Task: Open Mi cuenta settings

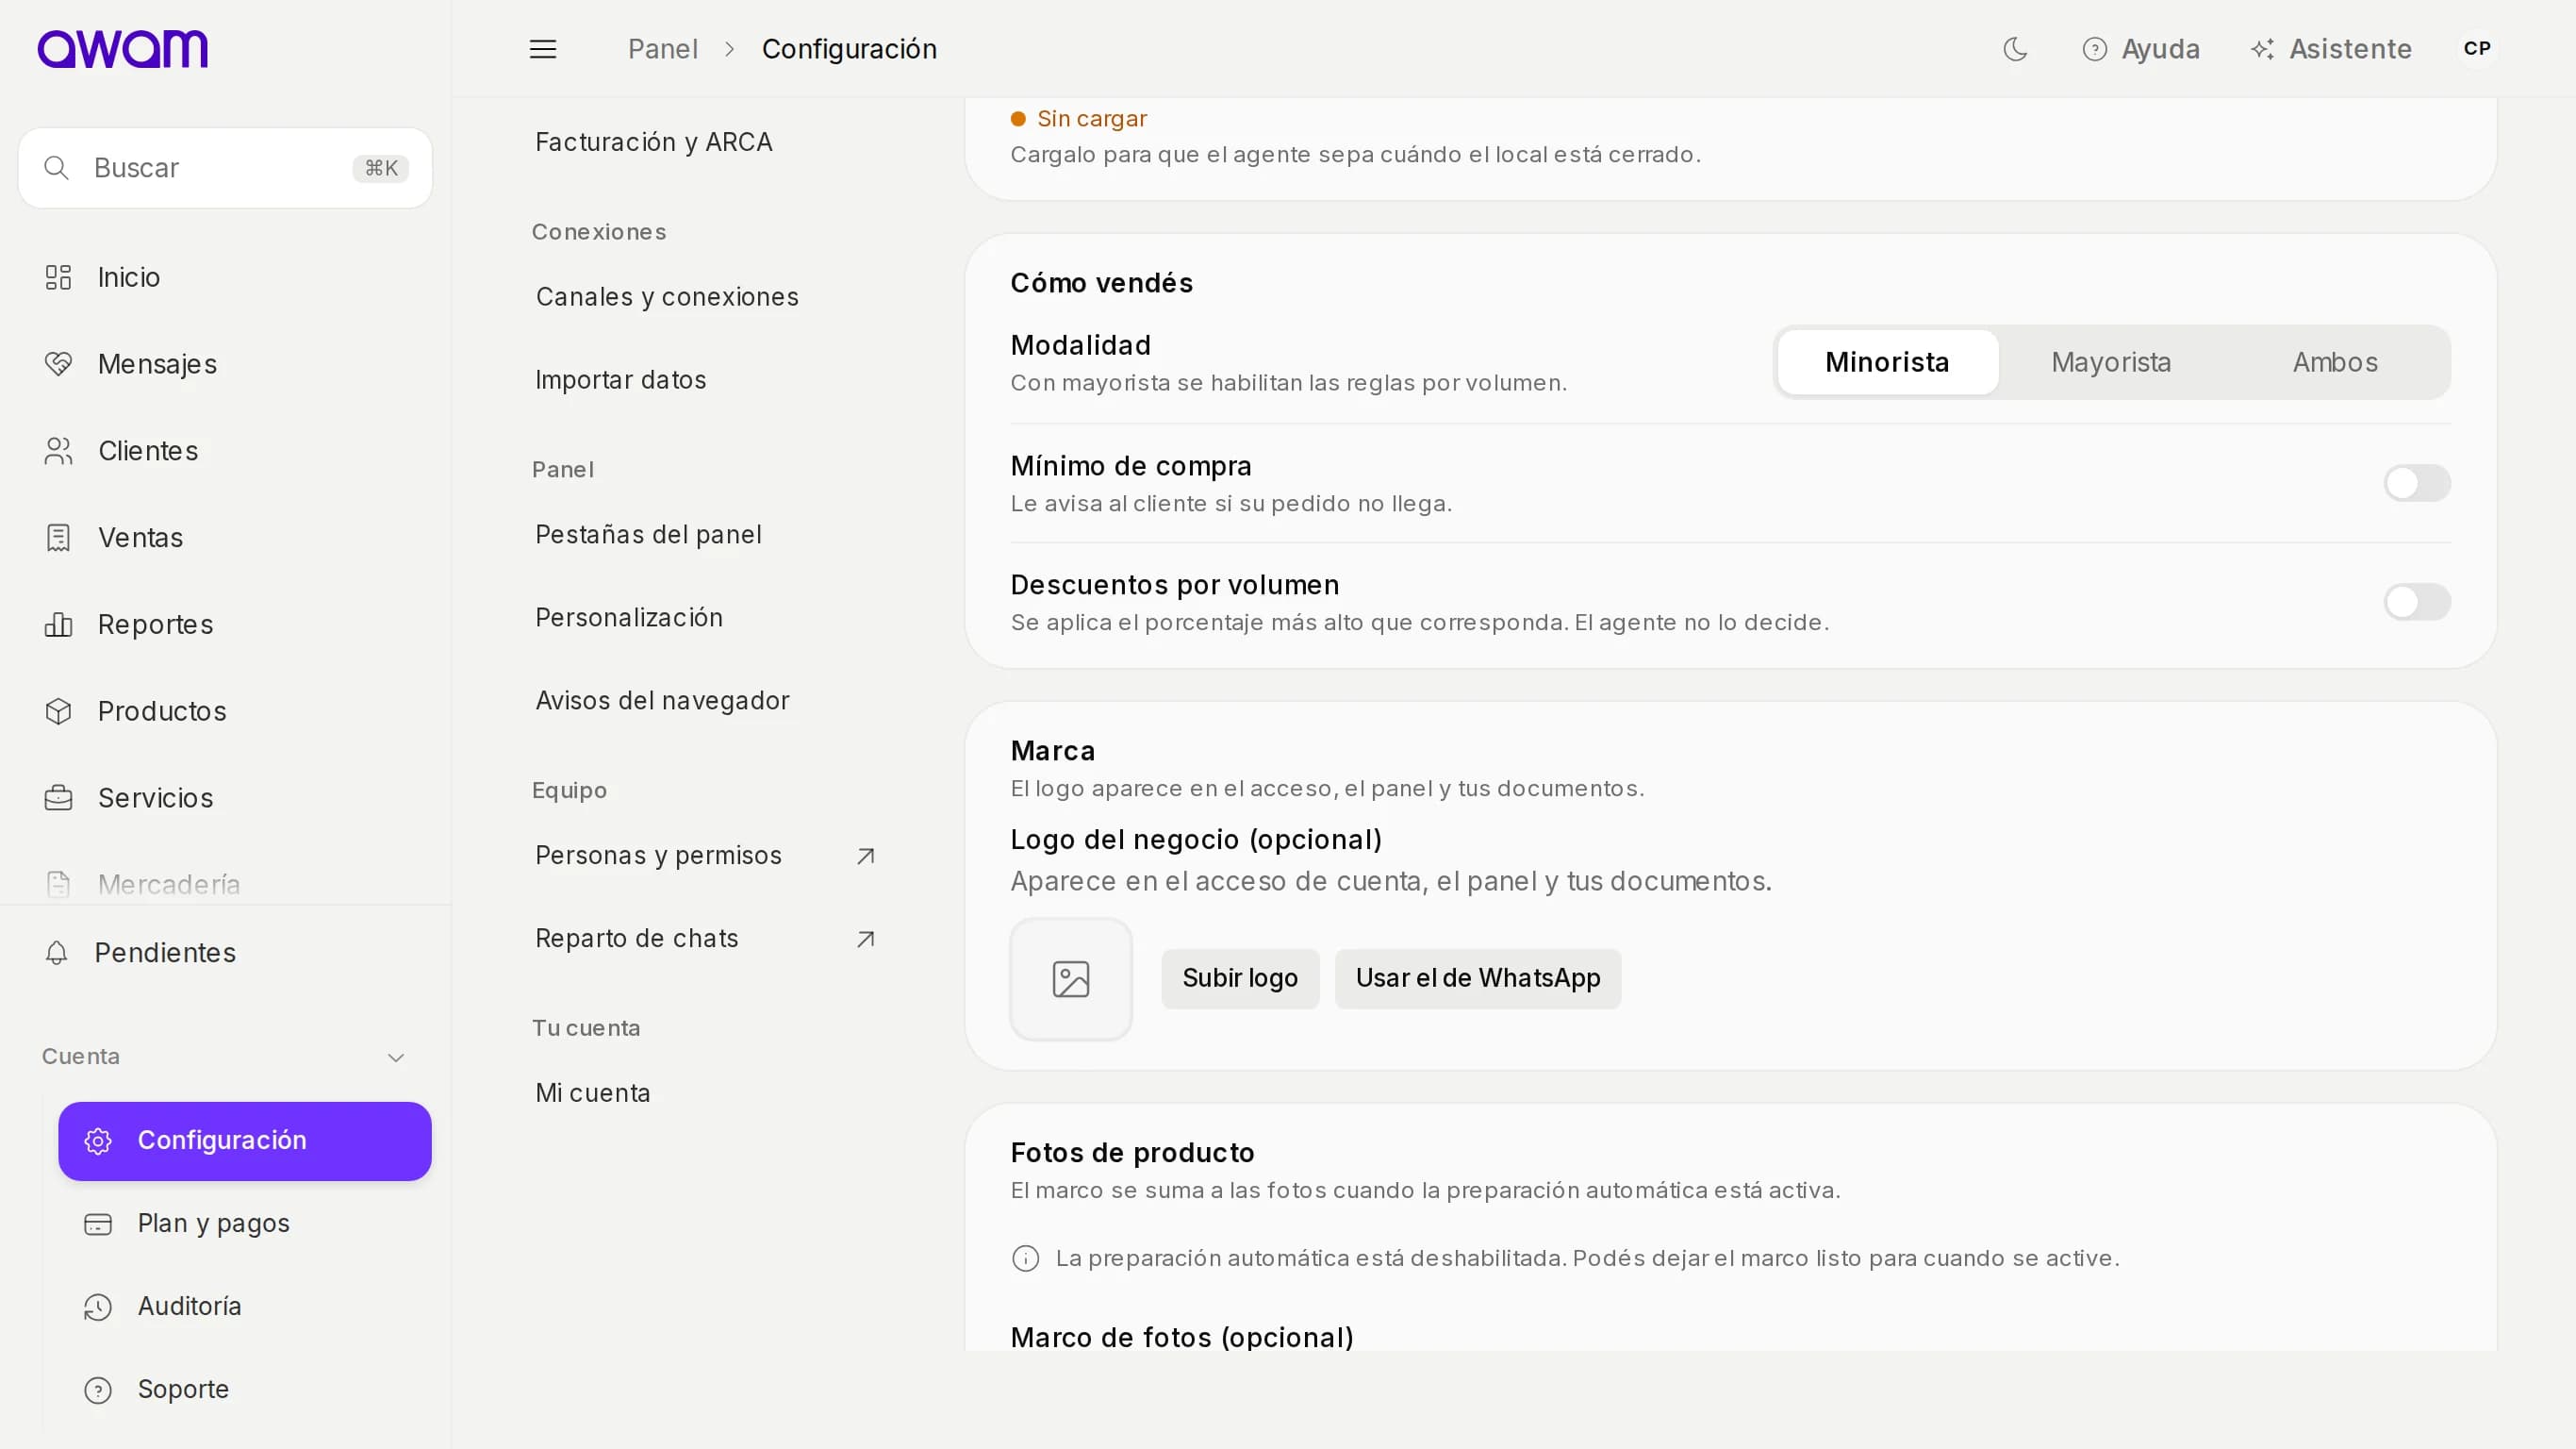Action: pyautogui.click(x=593, y=1093)
